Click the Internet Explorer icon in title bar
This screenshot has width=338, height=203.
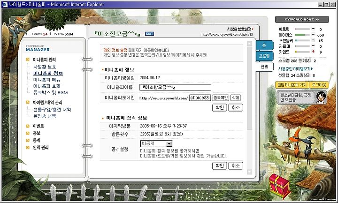(5, 4)
